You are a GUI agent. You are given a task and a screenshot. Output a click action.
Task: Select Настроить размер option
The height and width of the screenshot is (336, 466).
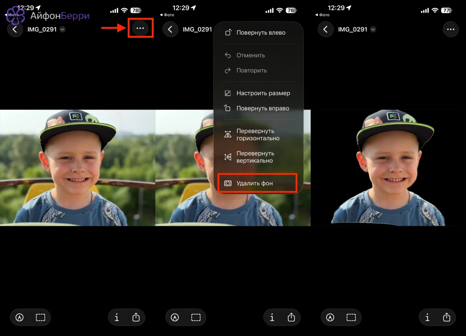pyautogui.click(x=258, y=93)
